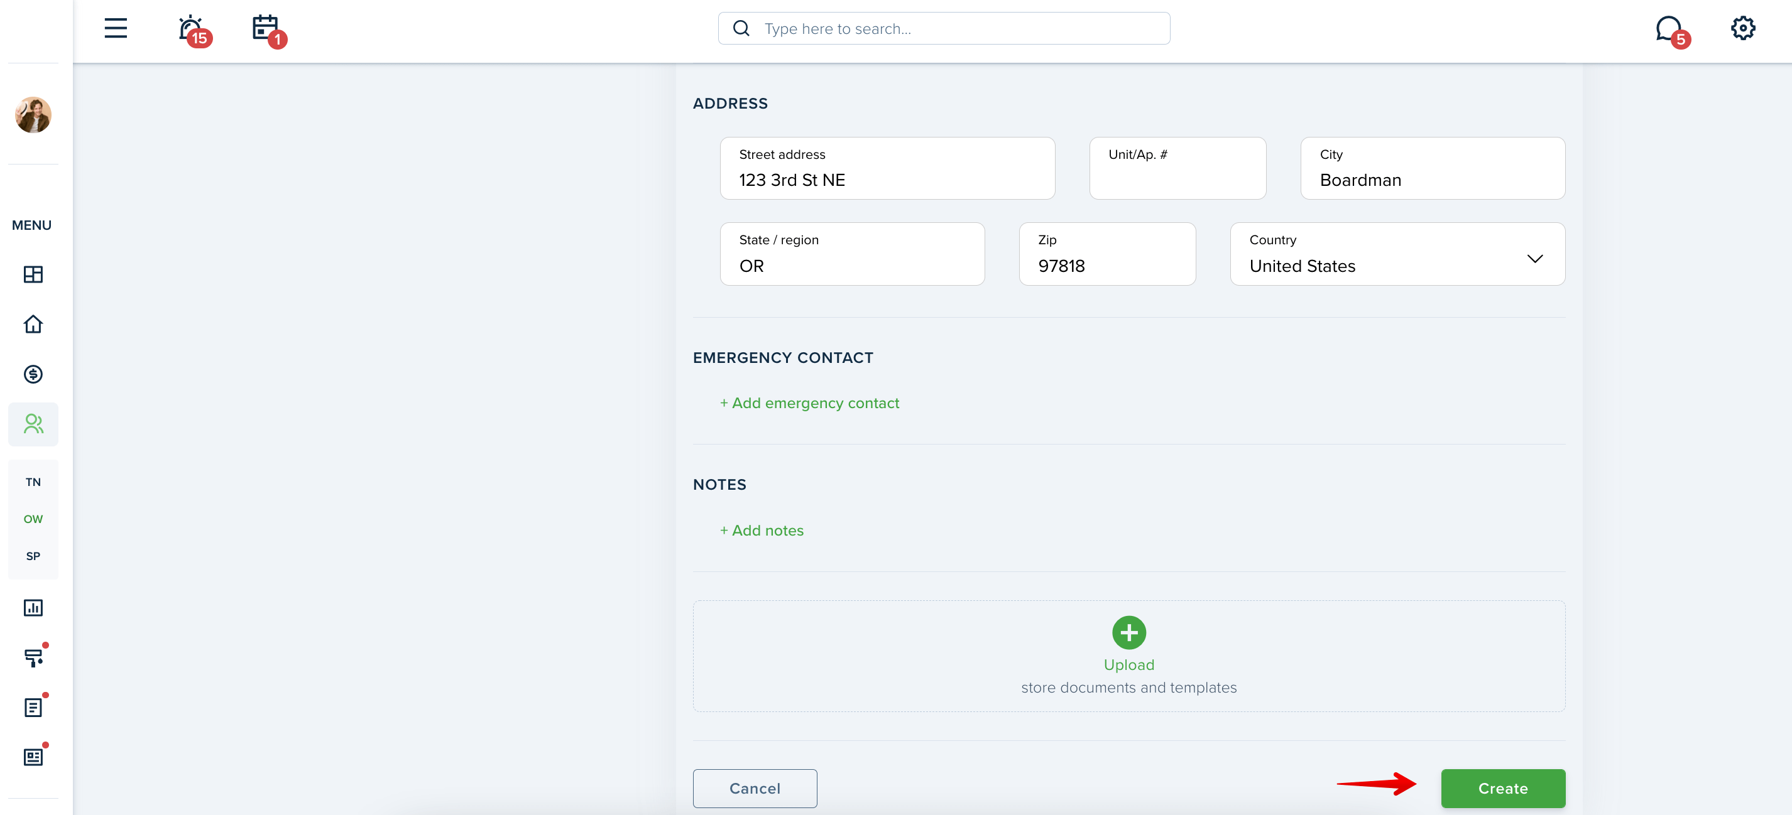
Task: Expand the Country dropdown
Action: [1397, 254]
